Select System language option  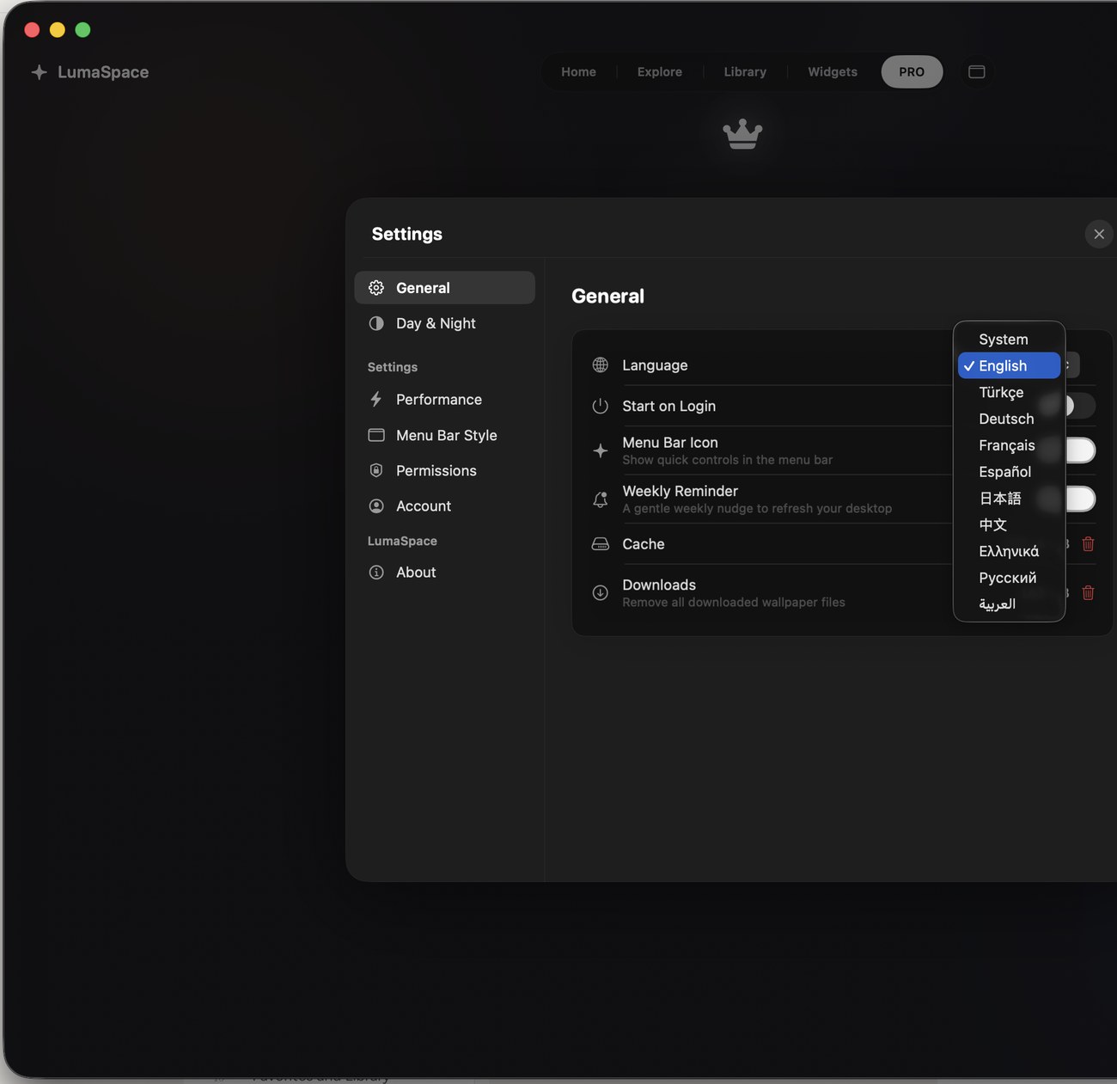tap(1009, 340)
